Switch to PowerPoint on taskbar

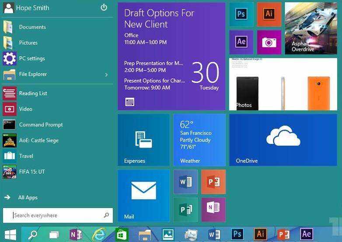283,235
